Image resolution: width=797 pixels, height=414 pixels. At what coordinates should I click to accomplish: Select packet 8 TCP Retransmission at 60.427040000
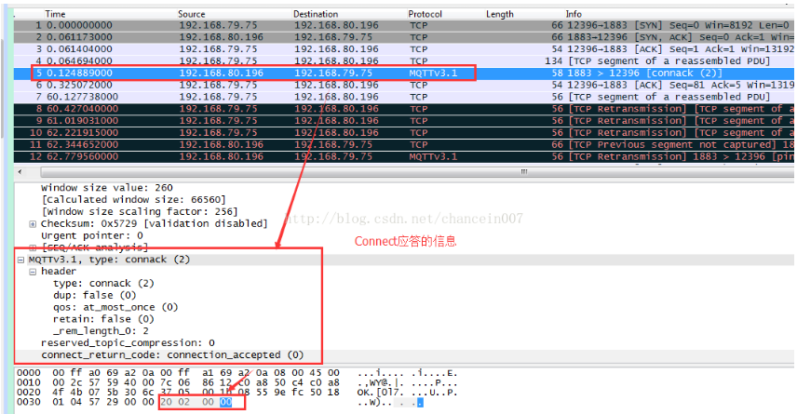[404, 109]
